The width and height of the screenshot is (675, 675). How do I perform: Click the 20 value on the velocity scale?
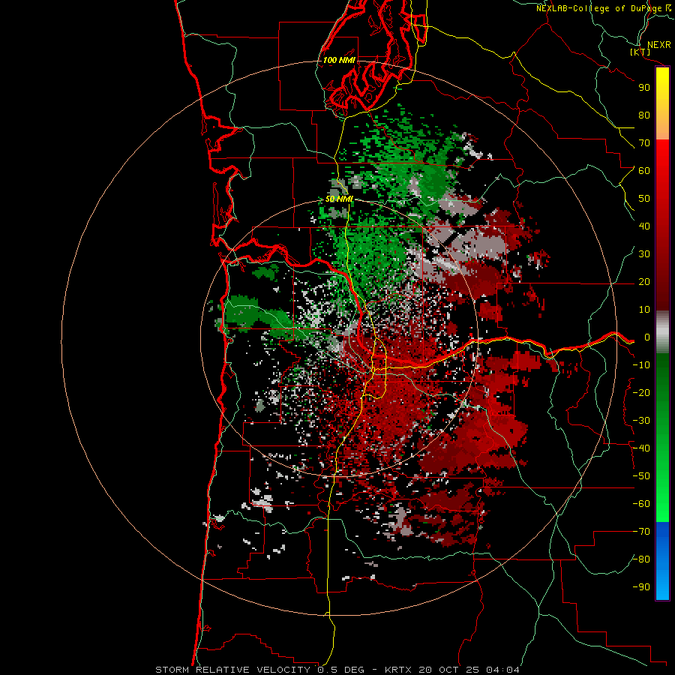click(x=644, y=281)
